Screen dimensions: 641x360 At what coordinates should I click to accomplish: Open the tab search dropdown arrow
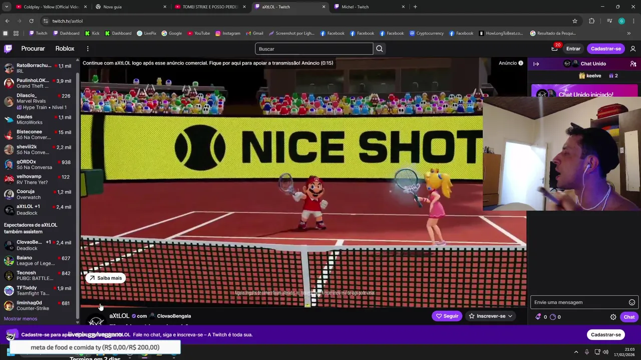point(7,7)
